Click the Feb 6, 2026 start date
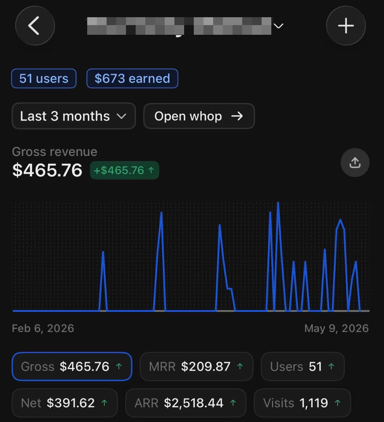Viewport: 384px width, 422px height. (x=43, y=328)
